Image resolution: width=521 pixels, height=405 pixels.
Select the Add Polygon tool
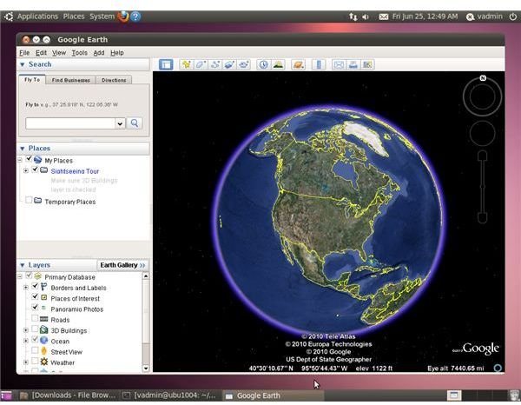201,64
